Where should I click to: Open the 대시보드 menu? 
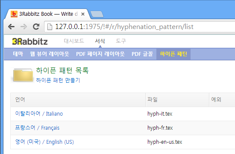tap(74, 41)
